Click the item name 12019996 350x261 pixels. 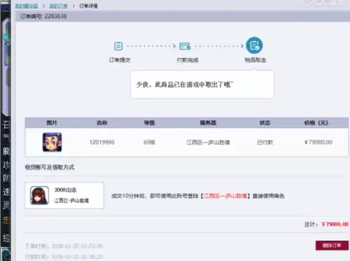click(102, 142)
